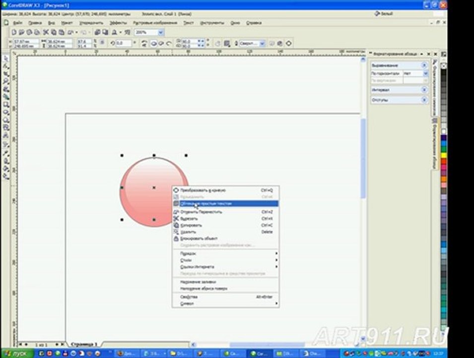Screen dimensions: 474x358
Task: Open the Порядок submenu in context menu
Action: pyautogui.click(x=225, y=254)
